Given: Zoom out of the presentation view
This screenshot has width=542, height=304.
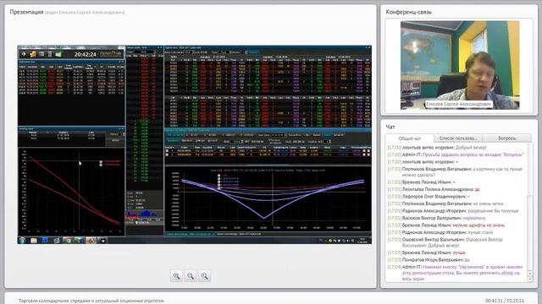Looking at the screenshot, I should (x=191, y=276).
